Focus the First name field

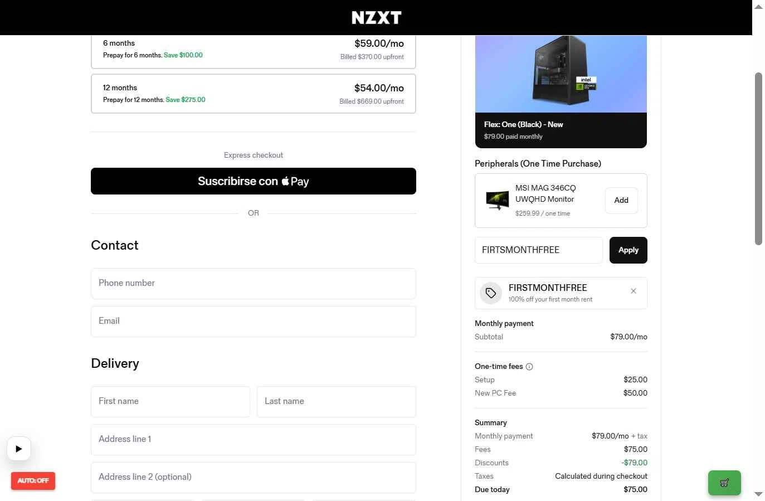pyautogui.click(x=170, y=402)
